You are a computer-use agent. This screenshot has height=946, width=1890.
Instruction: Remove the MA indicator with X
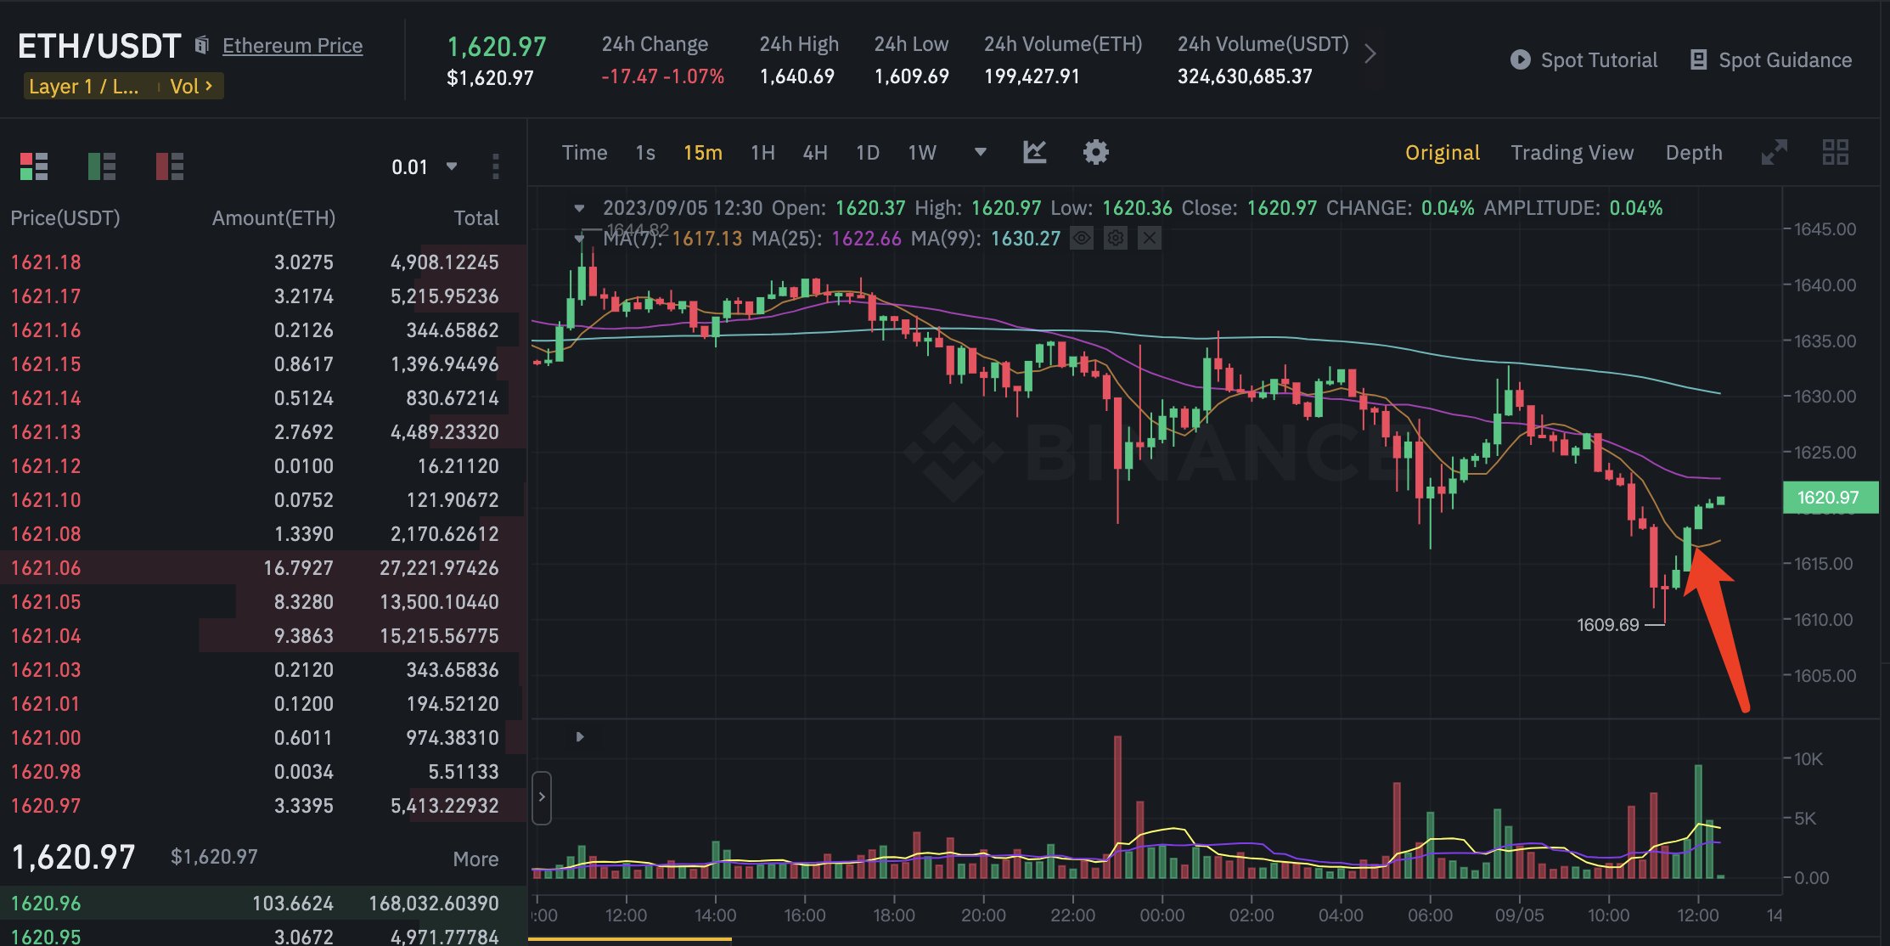tap(1149, 239)
